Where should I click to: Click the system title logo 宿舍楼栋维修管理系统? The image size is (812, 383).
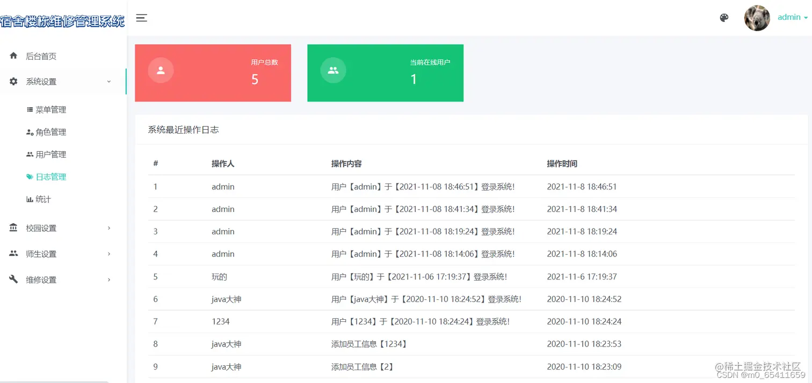tap(62, 21)
